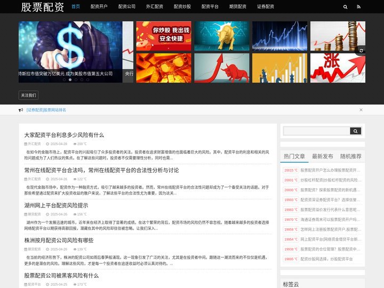Open 期货配资 menu item
The image size is (384, 288).
tap(238, 6)
